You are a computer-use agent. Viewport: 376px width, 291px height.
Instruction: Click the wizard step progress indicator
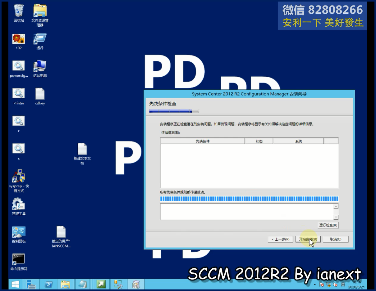174,111
